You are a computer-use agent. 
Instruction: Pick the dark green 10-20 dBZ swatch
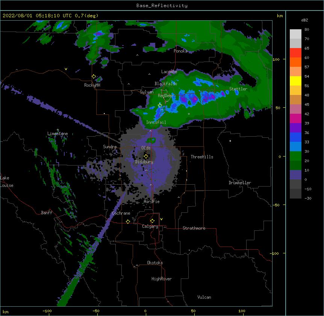[295, 166]
